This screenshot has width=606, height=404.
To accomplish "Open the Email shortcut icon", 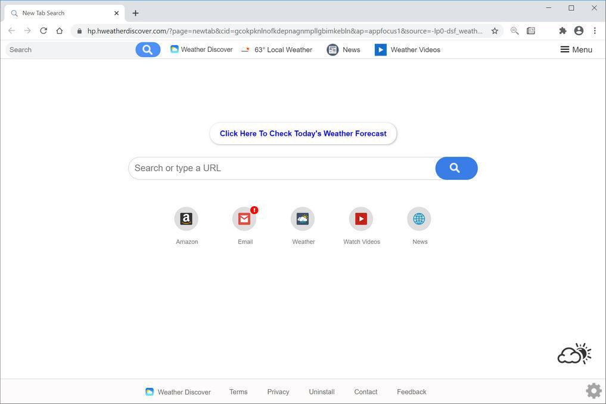I will coord(244,219).
